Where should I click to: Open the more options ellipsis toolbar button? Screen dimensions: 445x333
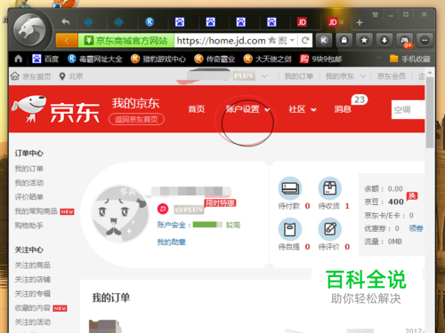tap(425, 40)
